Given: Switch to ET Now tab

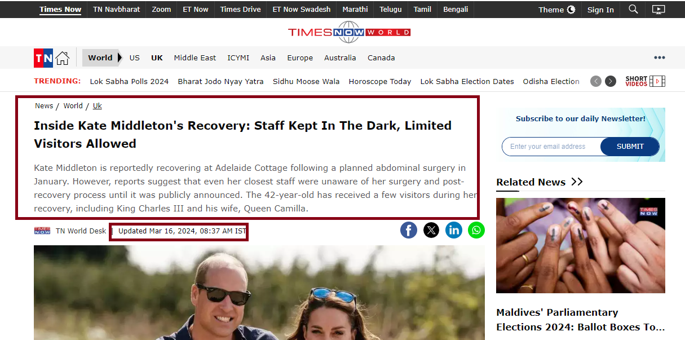Looking at the screenshot, I should click(x=196, y=9).
